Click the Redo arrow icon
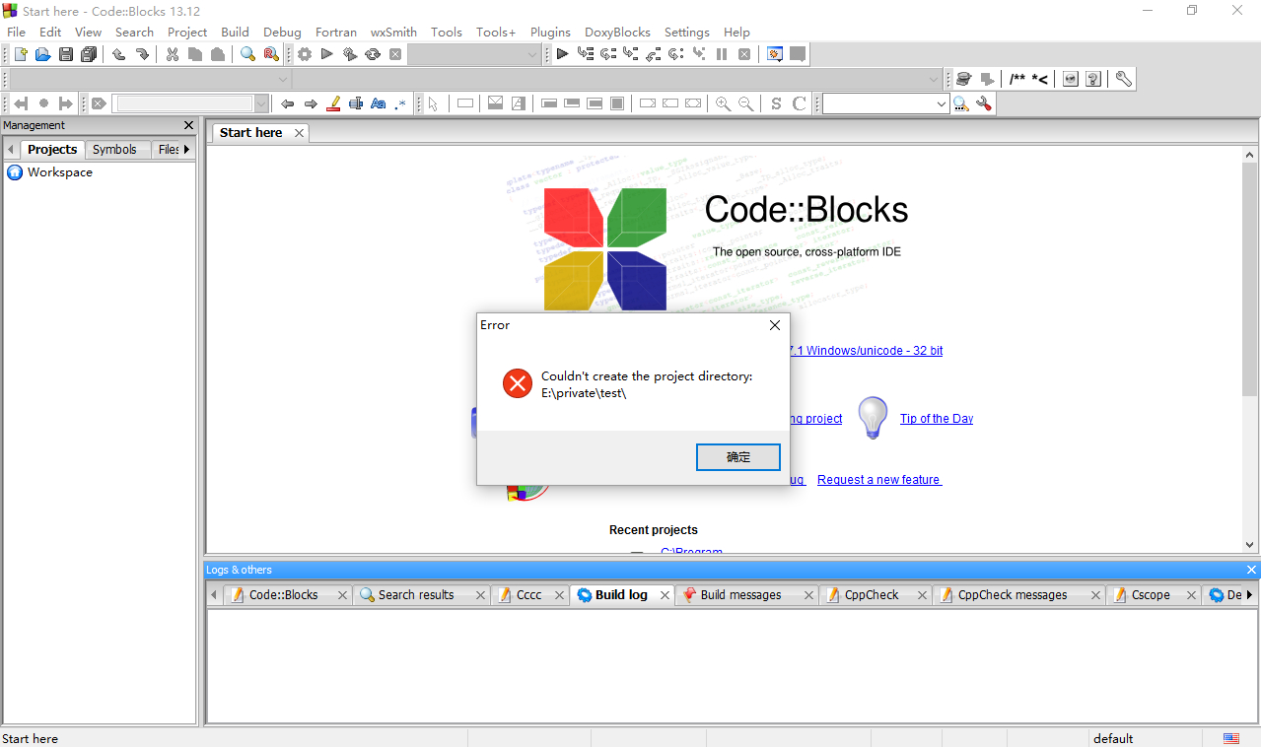Viewport: 1261px width, 747px height. coord(142,54)
